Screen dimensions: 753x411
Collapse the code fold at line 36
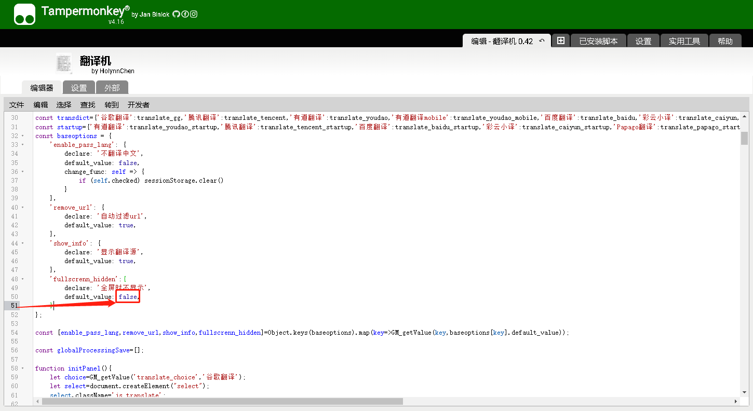coord(22,172)
